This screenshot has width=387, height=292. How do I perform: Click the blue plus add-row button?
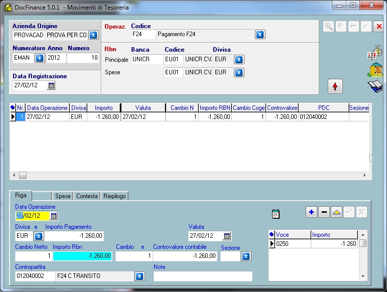[311, 212]
